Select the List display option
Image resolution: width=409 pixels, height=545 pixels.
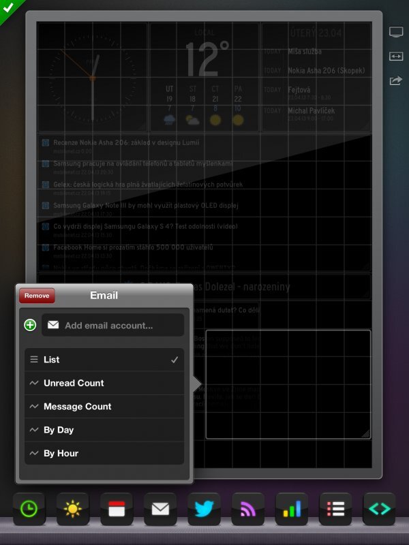click(x=104, y=360)
